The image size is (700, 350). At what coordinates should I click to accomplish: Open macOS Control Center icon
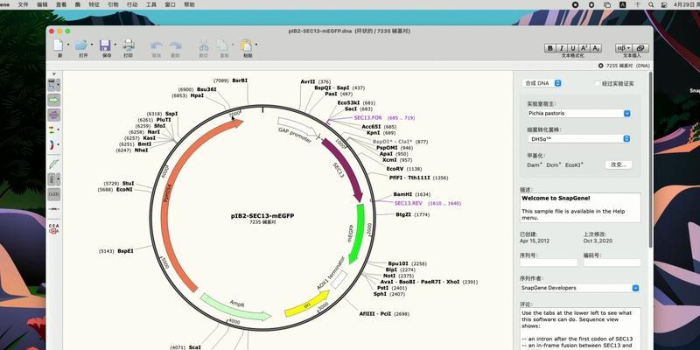point(664,4)
